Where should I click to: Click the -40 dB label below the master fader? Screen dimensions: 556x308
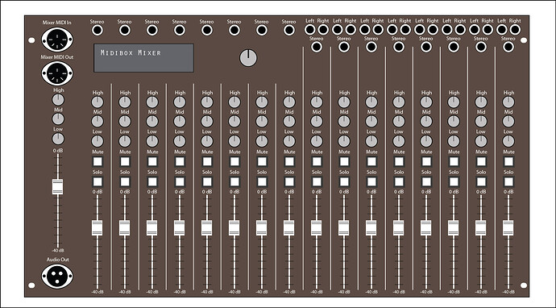coord(58,251)
